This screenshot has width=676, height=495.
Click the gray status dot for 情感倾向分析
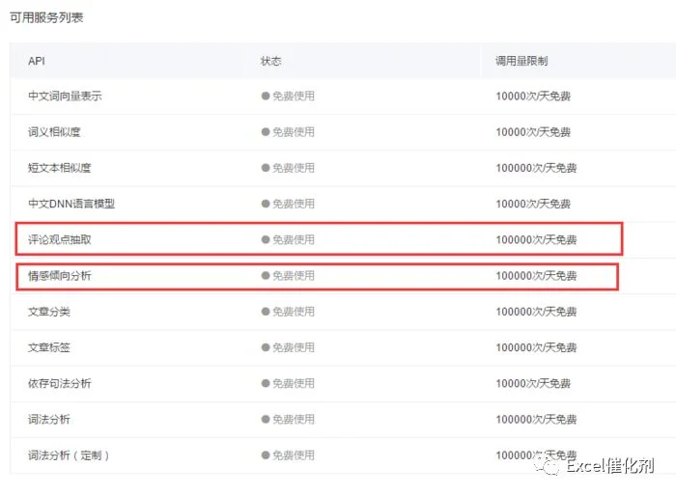tap(266, 276)
